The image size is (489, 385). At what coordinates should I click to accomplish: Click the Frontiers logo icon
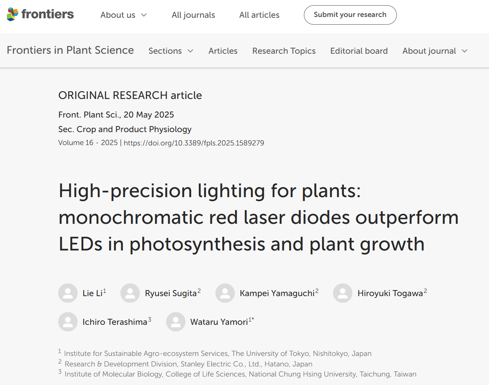pos(13,15)
